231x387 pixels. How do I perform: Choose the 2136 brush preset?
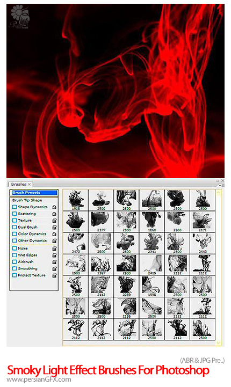pos(126,308)
